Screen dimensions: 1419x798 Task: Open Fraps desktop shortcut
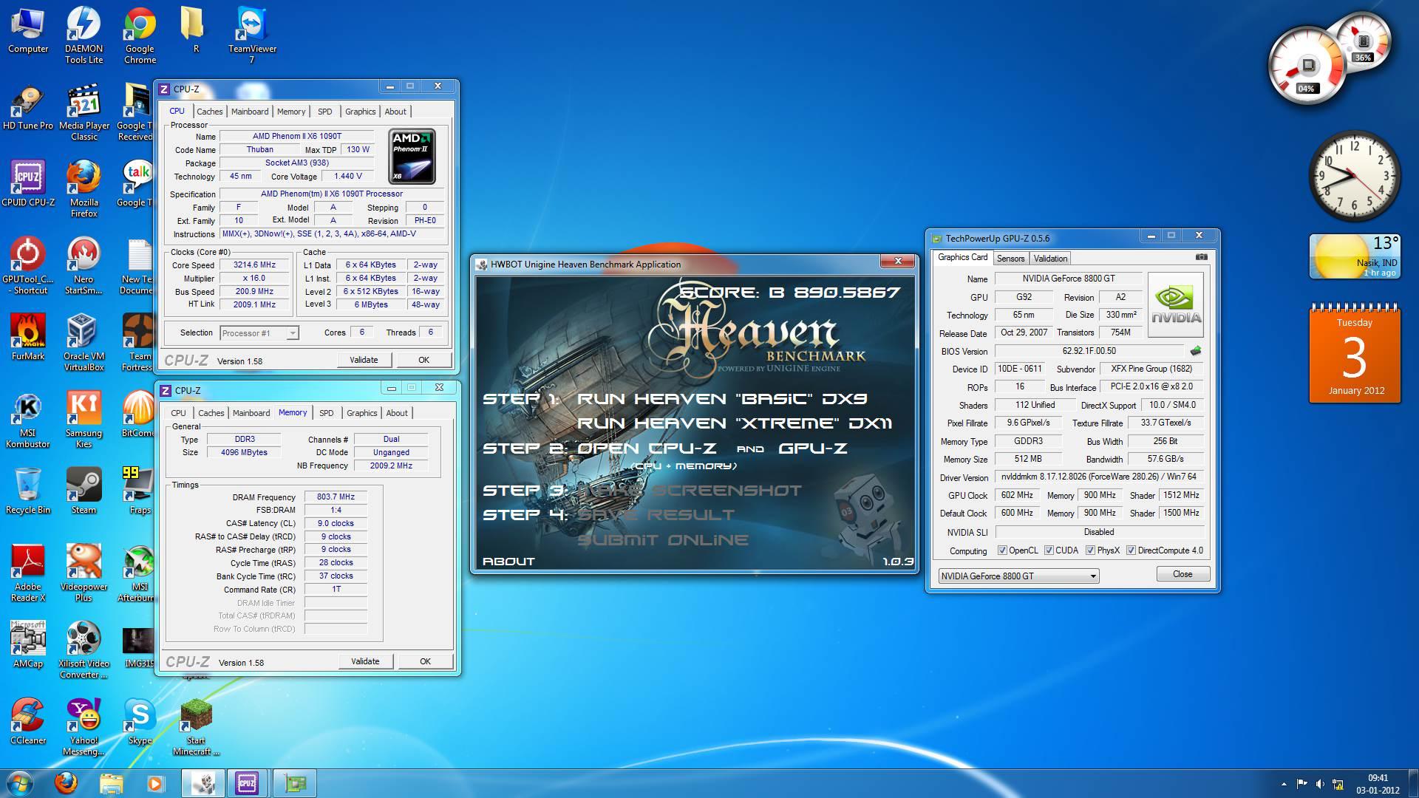[x=138, y=491]
